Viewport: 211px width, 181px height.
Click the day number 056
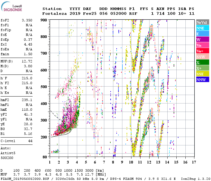click(x=103, y=14)
